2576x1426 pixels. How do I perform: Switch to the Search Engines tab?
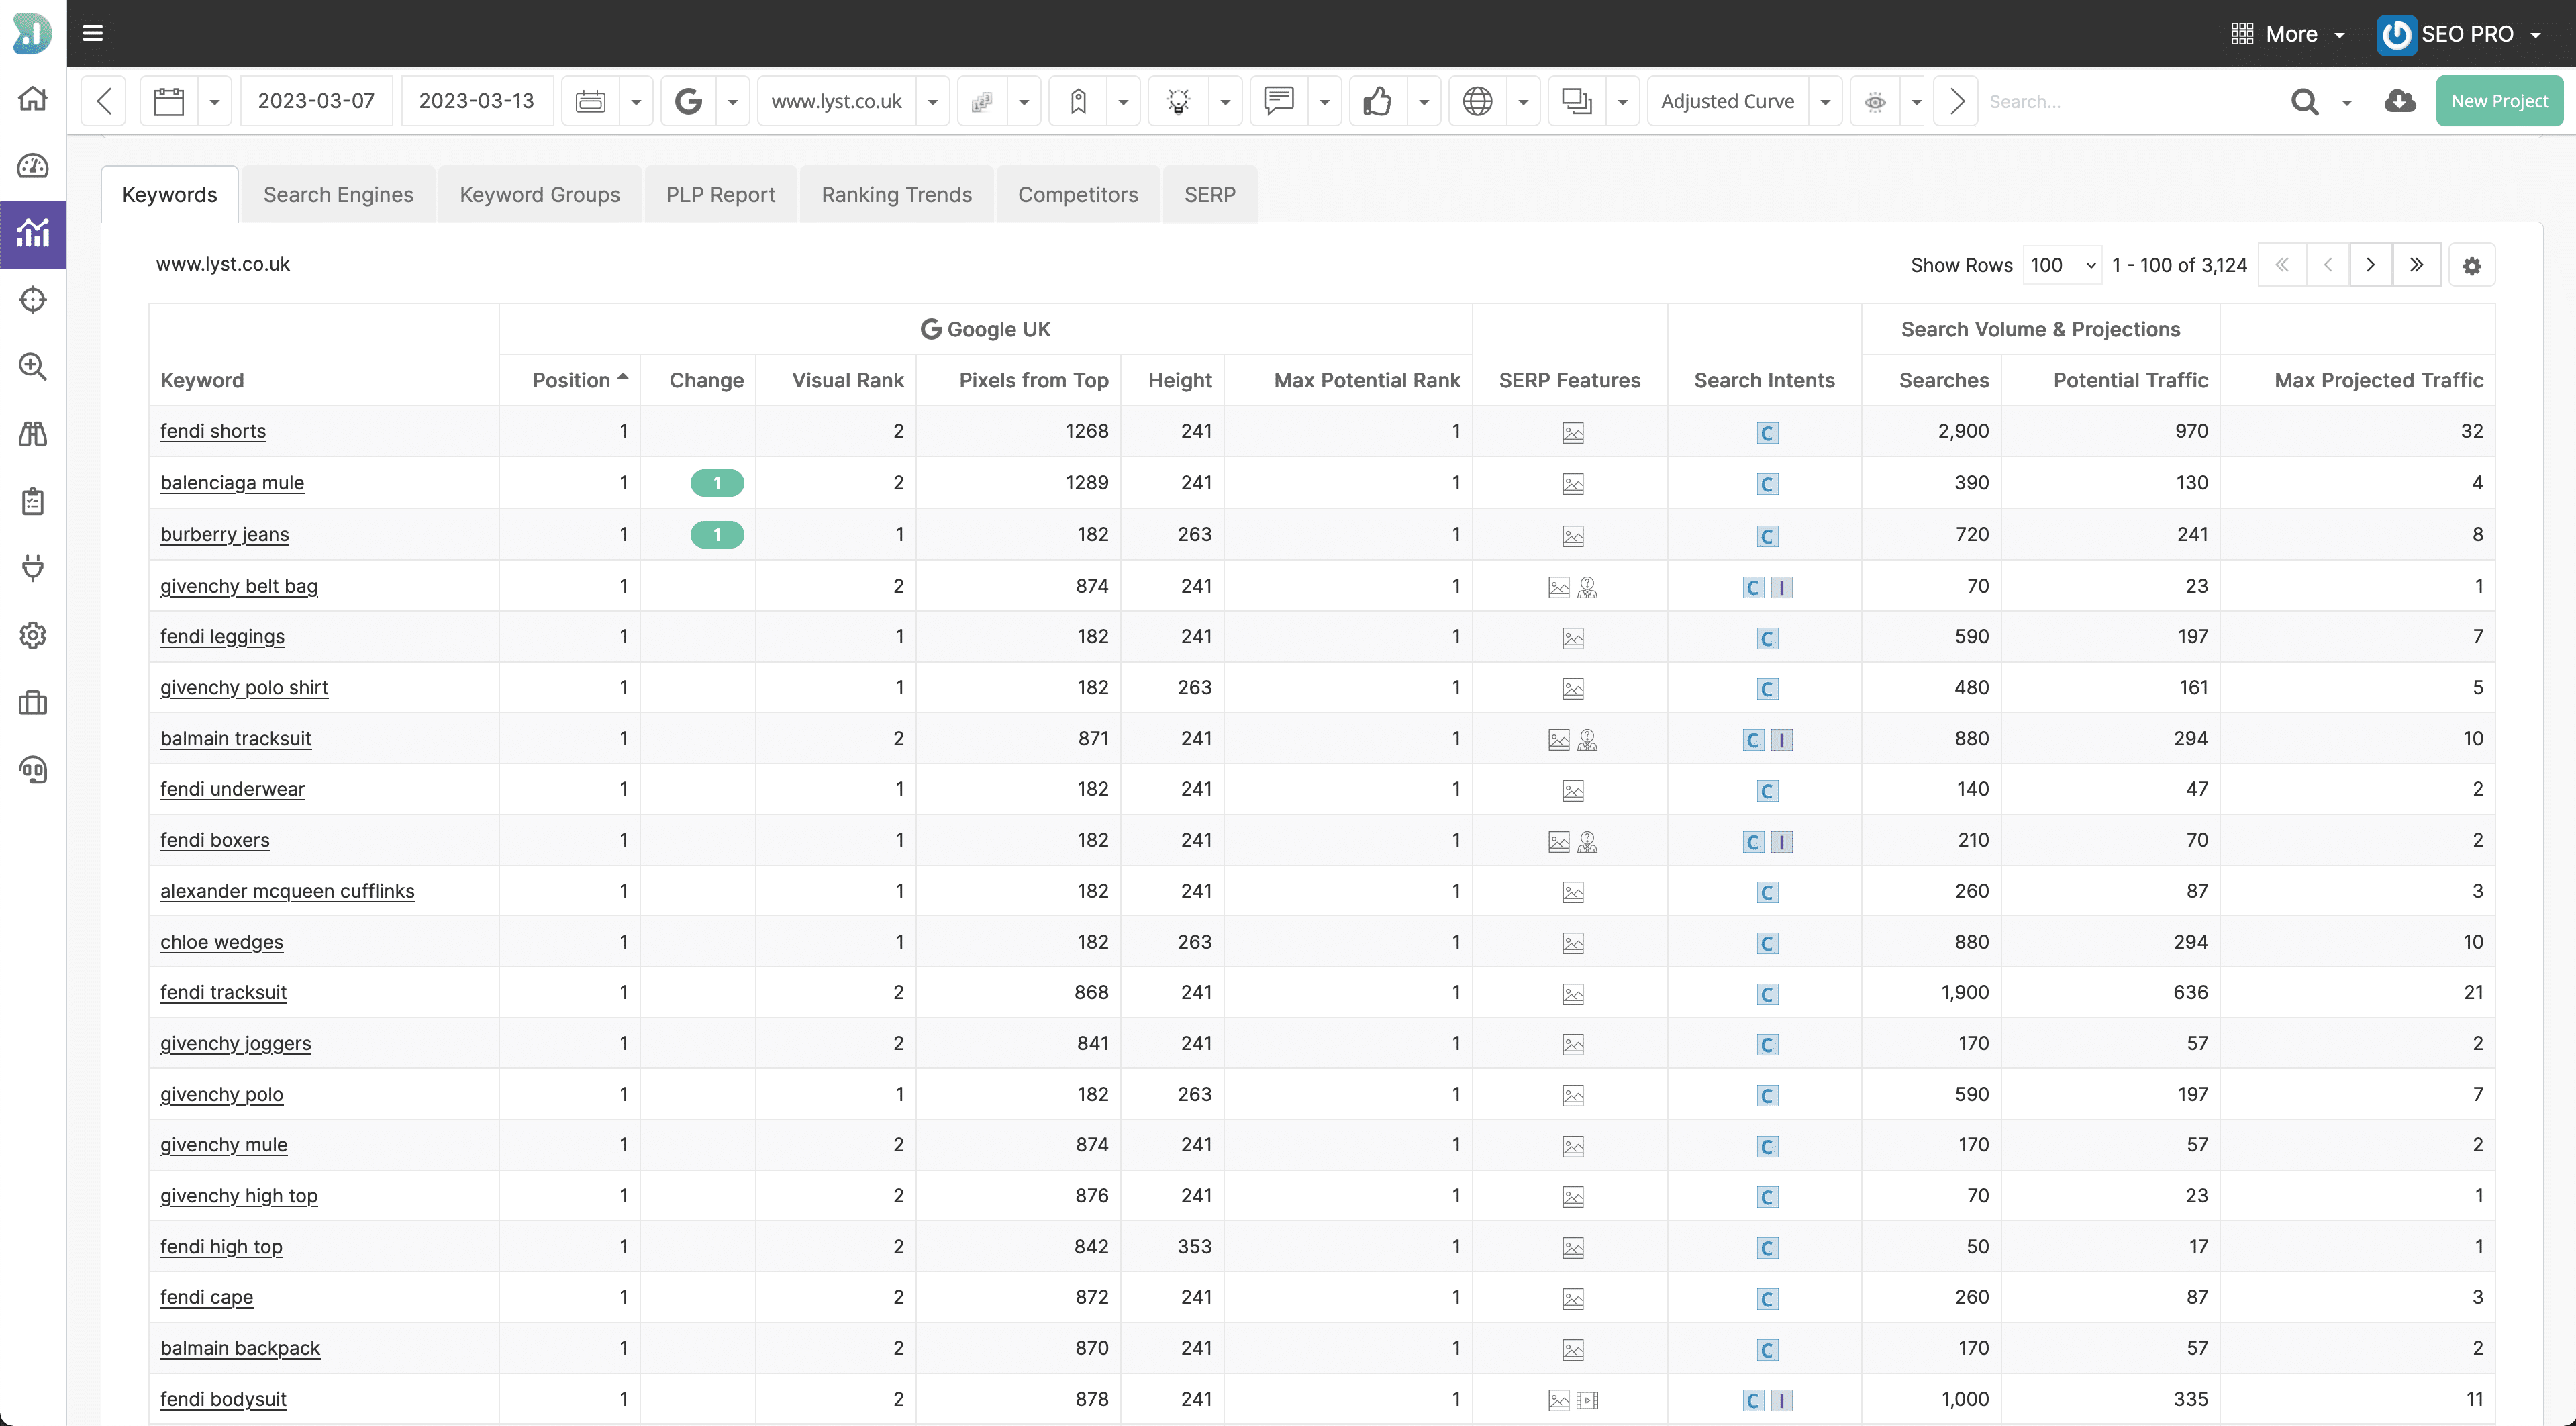[x=338, y=194]
